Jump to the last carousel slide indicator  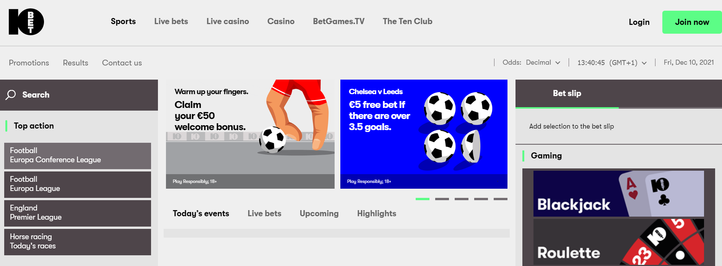(500, 199)
